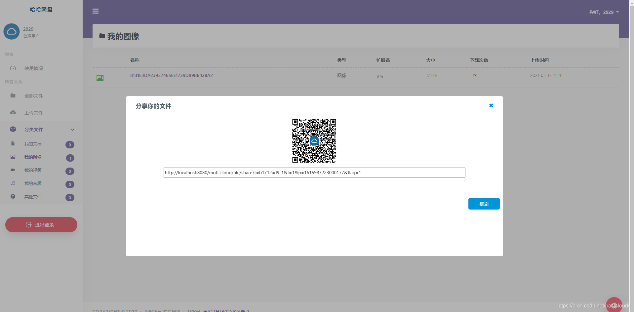This screenshot has height=312, width=634.
Task: Click the 下载次数 column header
Action: (x=479, y=60)
